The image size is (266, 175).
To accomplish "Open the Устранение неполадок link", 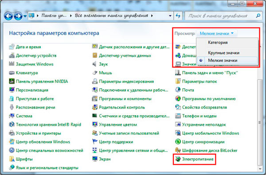I will pyautogui.click(x=204, y=125).
